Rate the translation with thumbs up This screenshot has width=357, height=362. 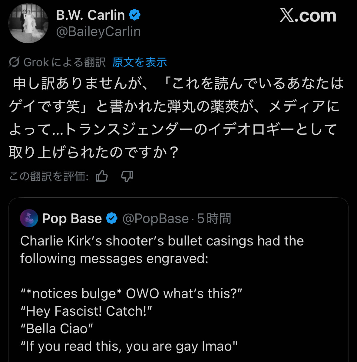(x=102, y=176)
